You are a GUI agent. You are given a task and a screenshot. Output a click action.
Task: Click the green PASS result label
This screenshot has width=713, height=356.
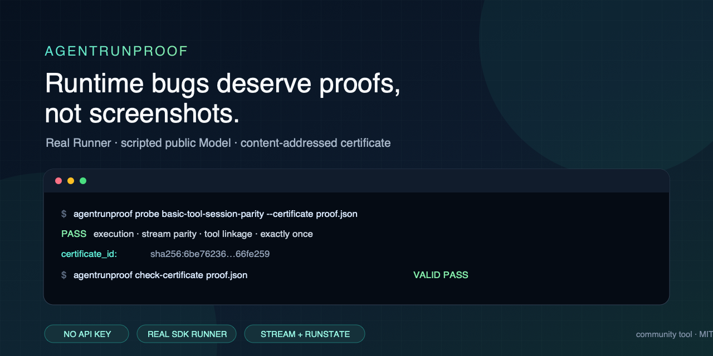(x=74, y=234)
